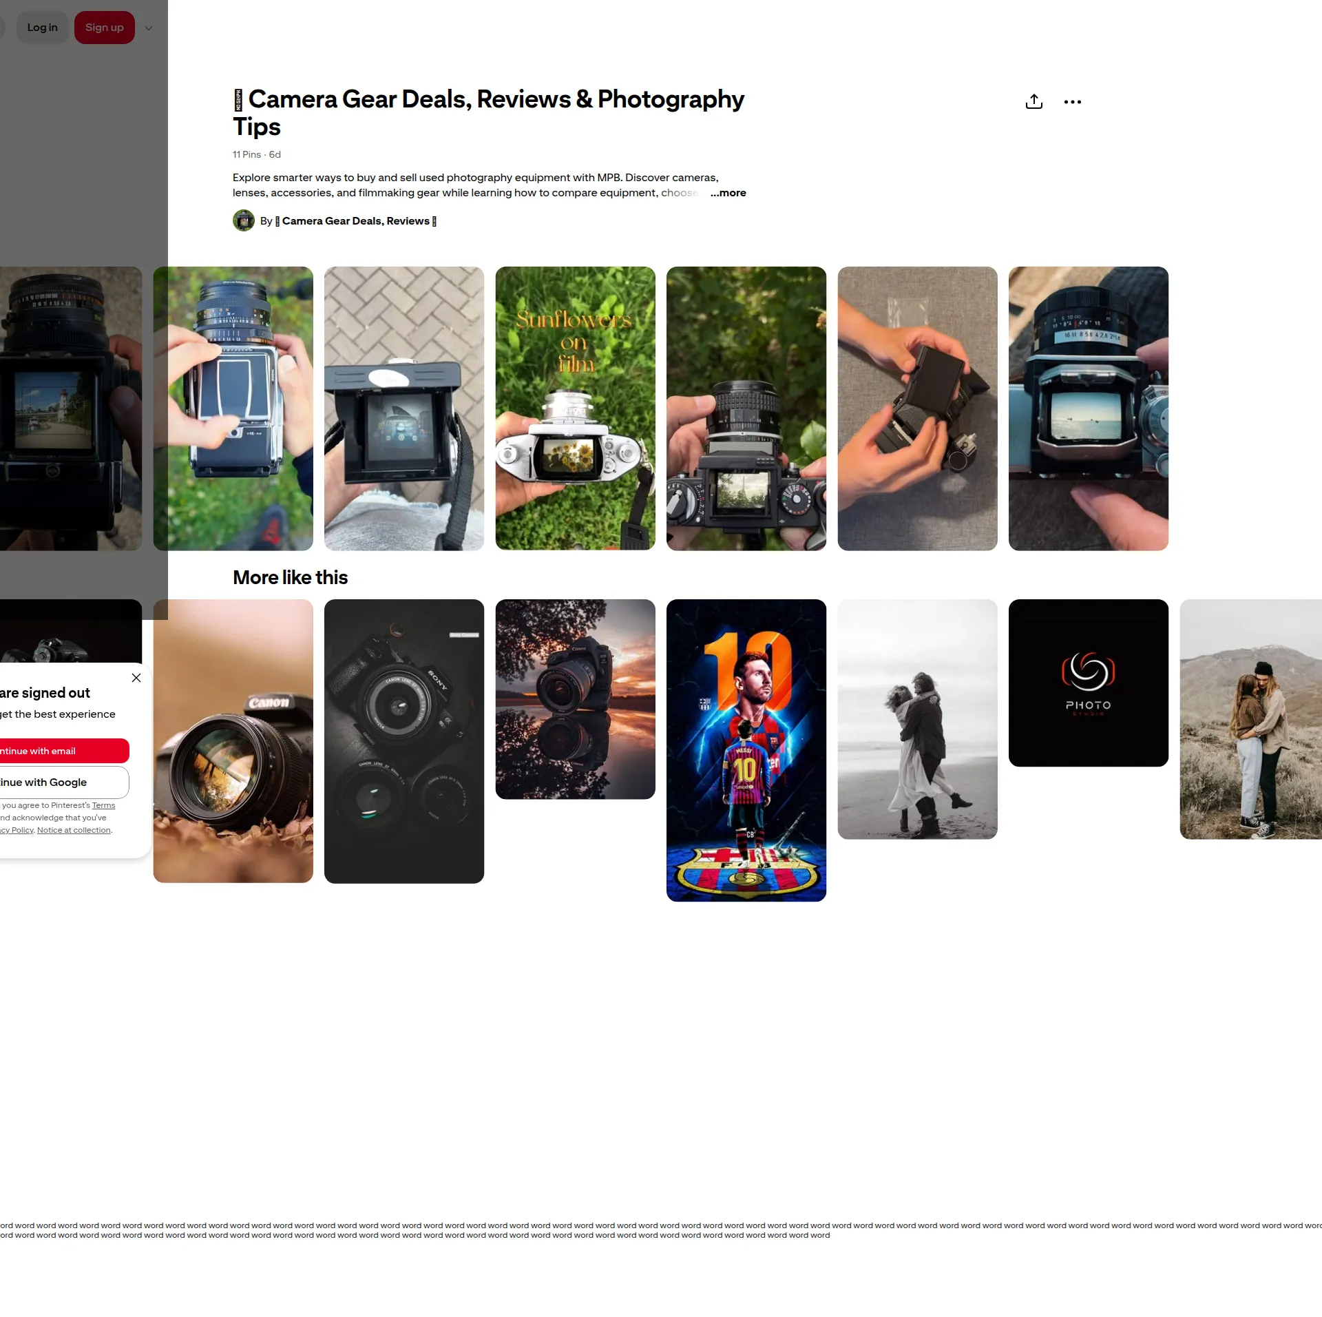Continue with Google button
This screenshot has width=1322, height=1317.
tap(63, 782)
